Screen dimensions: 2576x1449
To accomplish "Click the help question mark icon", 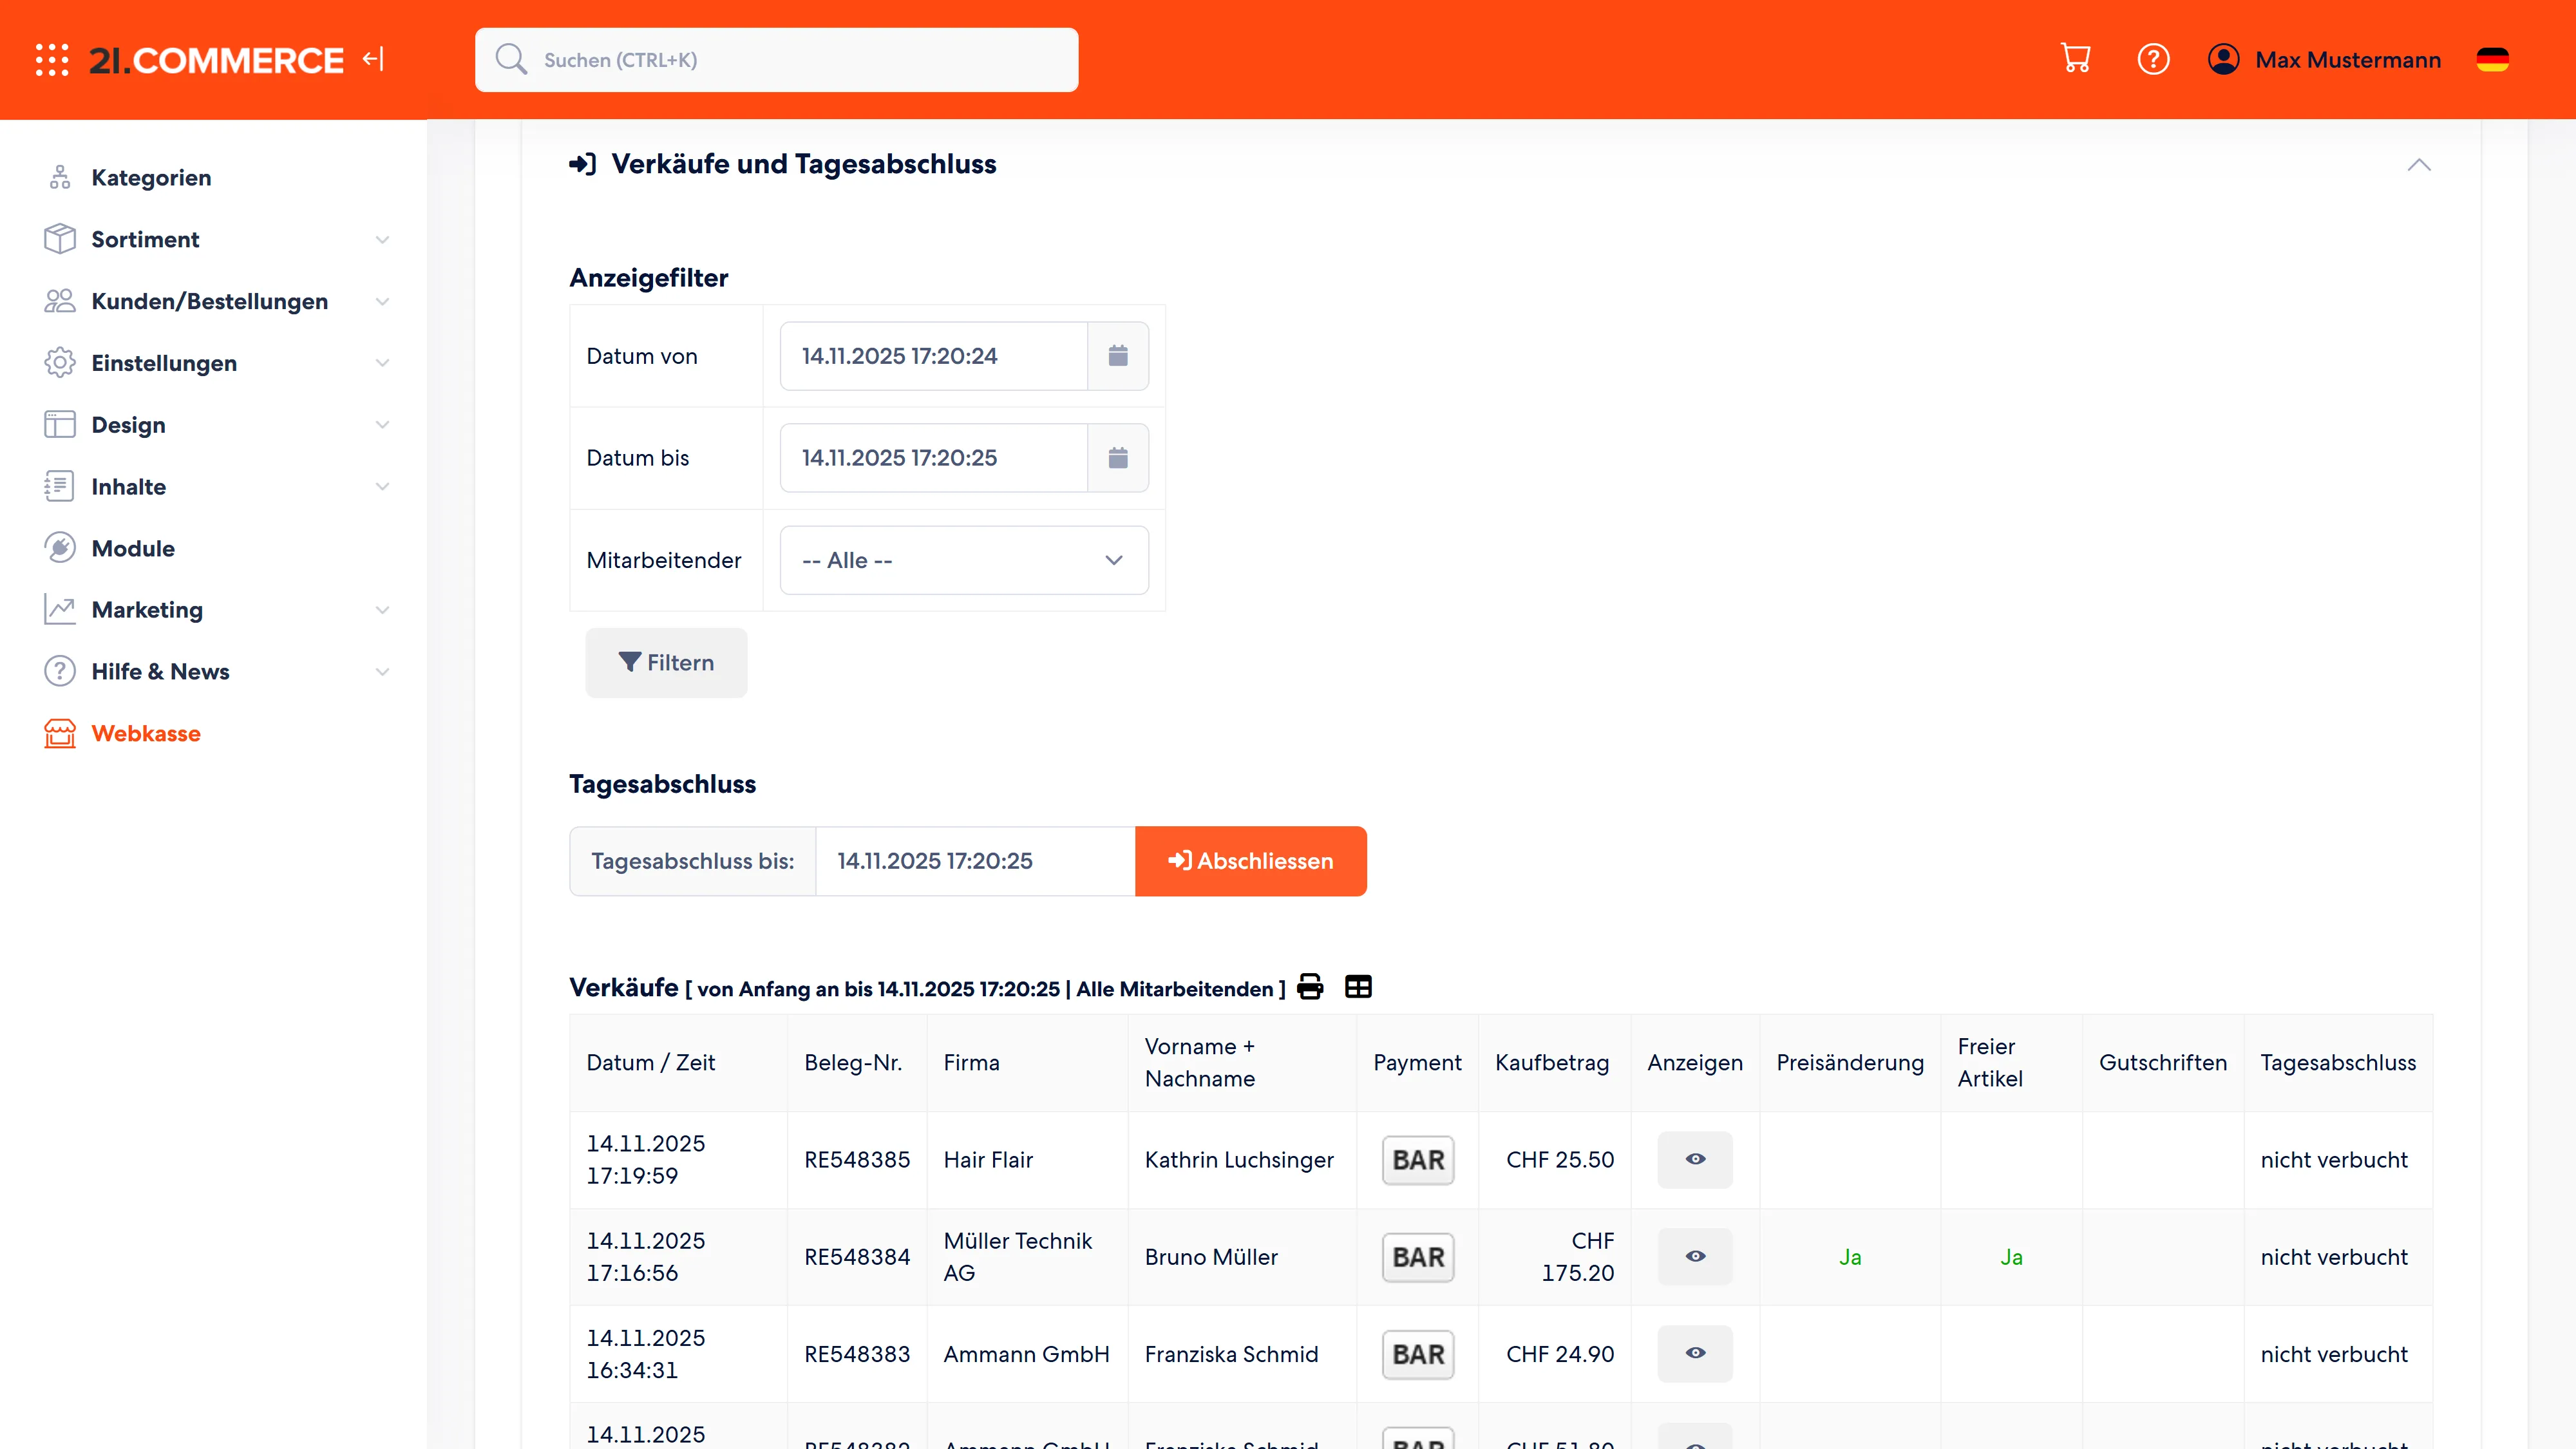I will pyautogui.click(x=2153, y=59).
